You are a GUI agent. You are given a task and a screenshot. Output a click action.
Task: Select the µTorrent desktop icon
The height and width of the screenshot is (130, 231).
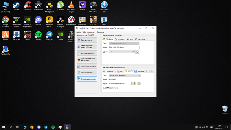pyautogui.click(x=60, y=6)
